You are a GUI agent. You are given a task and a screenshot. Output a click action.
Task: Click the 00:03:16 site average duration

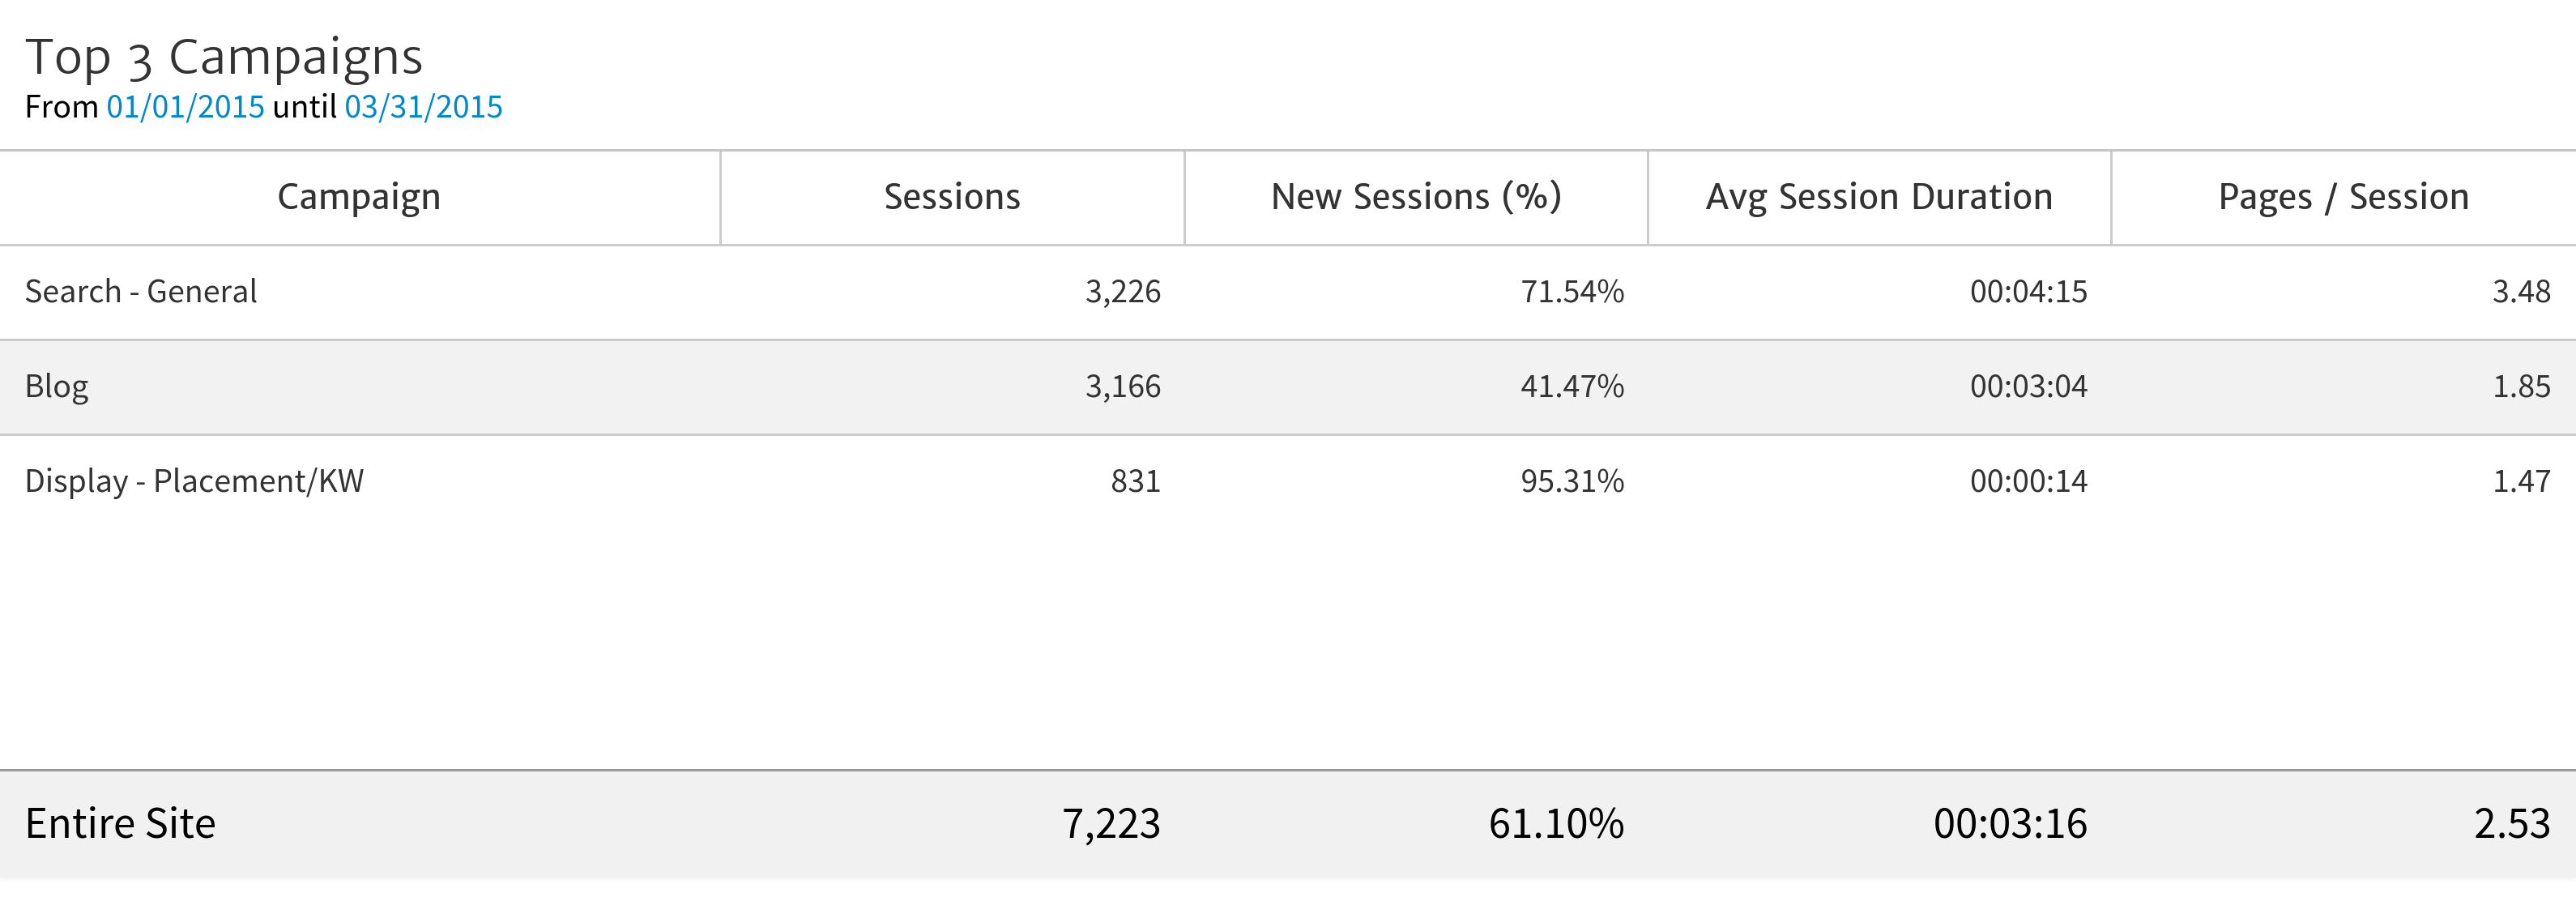click(x=2009, y=823)
